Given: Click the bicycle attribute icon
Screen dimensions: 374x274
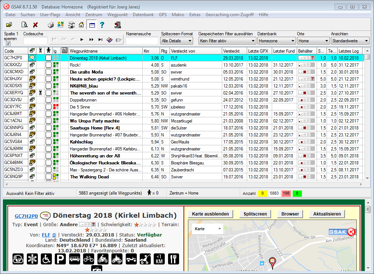Looking at the screenshot, I should 89,259.
